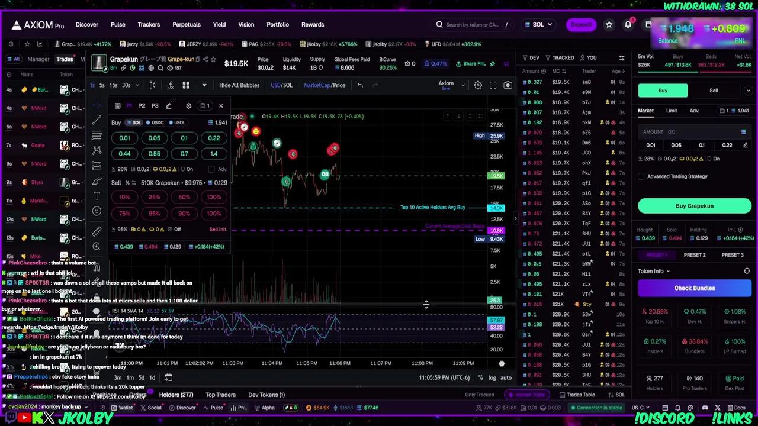
Task: Toggle the DEV trades filter
Action: (531, 58)
